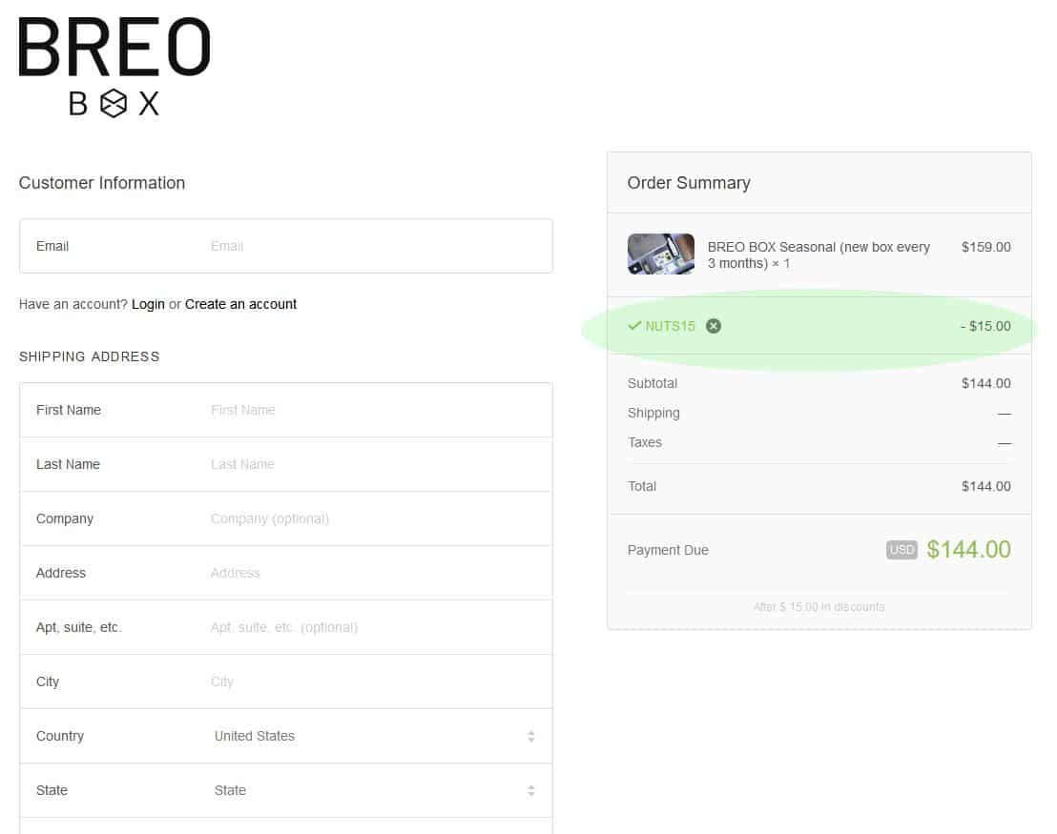This screenshot has width=1057, height=834.
Task: Click the BREO BOX logo
Action: 114,67
